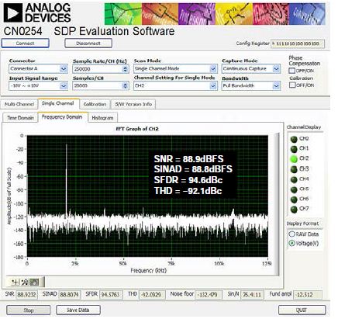Screen dimensions: 338x319
Task: Click the Analog Devices logo
Action: coord(37,13)
